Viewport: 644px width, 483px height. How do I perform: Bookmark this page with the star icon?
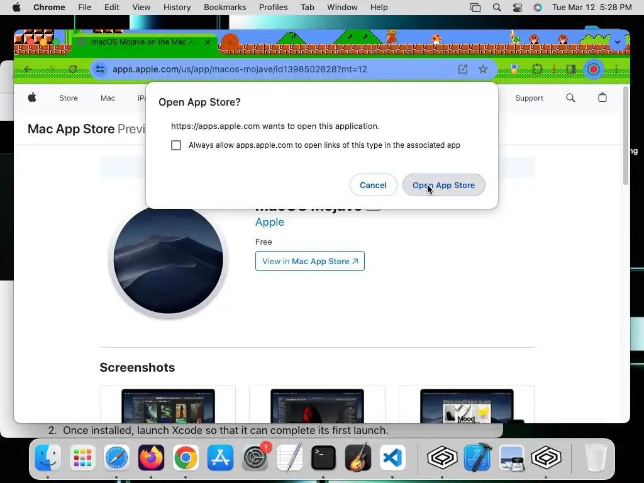(x=483, y=69)
